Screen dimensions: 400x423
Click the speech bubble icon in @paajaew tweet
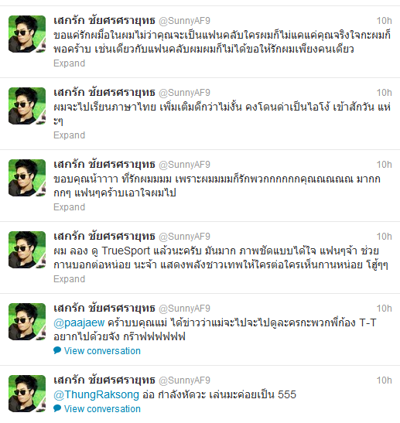tap(57, 350)
